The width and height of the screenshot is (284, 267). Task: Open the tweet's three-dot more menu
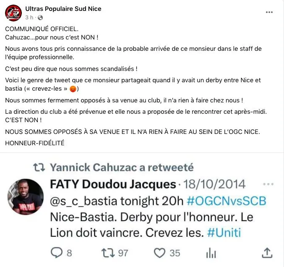tap(268, 184)
